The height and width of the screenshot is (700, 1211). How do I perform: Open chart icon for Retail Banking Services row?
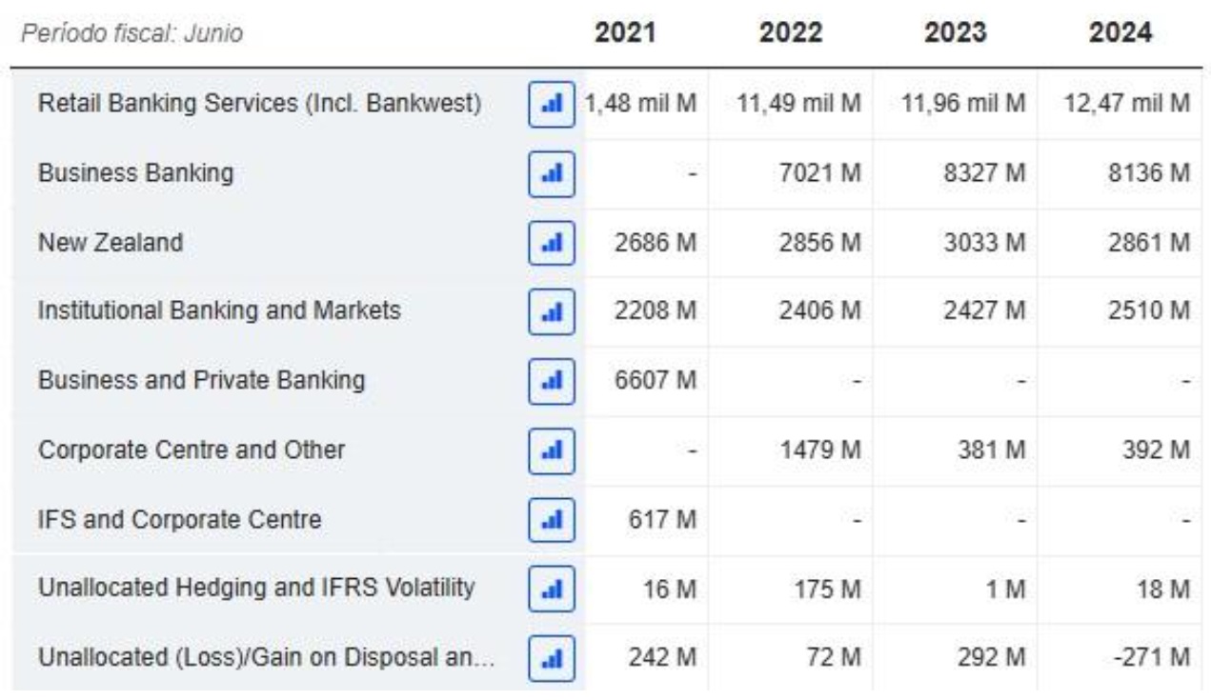click(552, 103)
